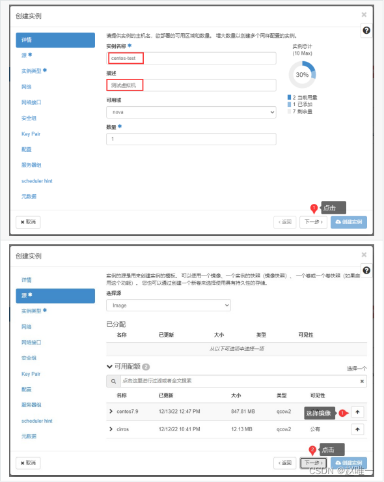Screen dimensions: 384x482
Task: Select 实例类型 tab in lower dialog
Action: click(x=34, y=311)
